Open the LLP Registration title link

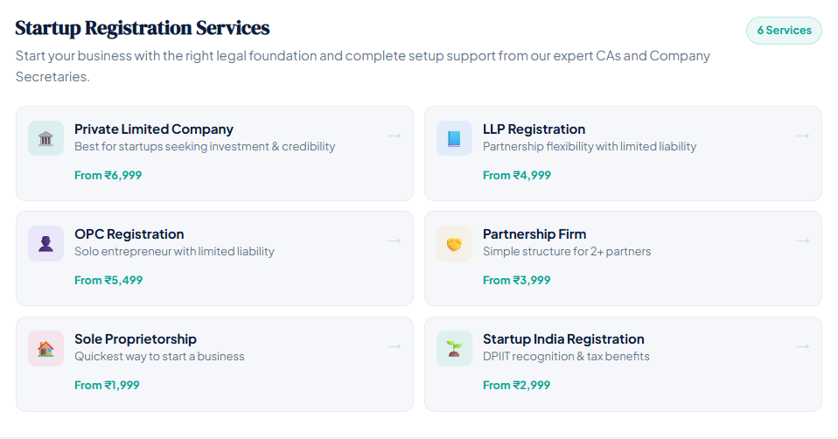pos(534,129)
